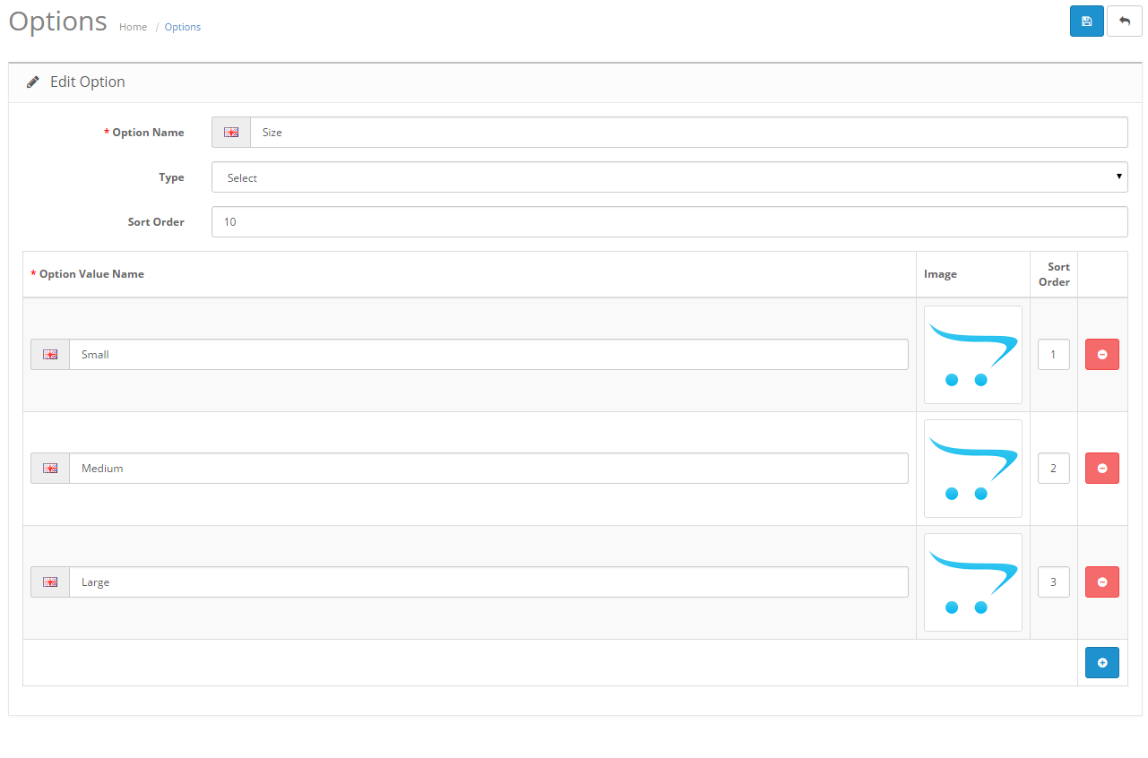Select the Sort Order field showing 10

[669, 221]
